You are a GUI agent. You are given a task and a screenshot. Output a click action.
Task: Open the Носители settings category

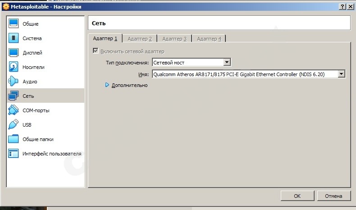pos(46,67)
